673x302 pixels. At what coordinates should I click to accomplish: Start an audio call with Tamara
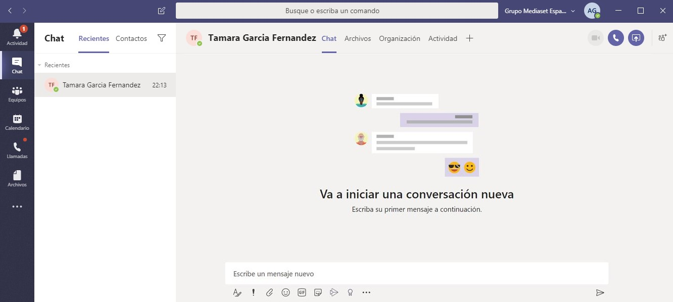pyautogui.click(x=615, y=38)
